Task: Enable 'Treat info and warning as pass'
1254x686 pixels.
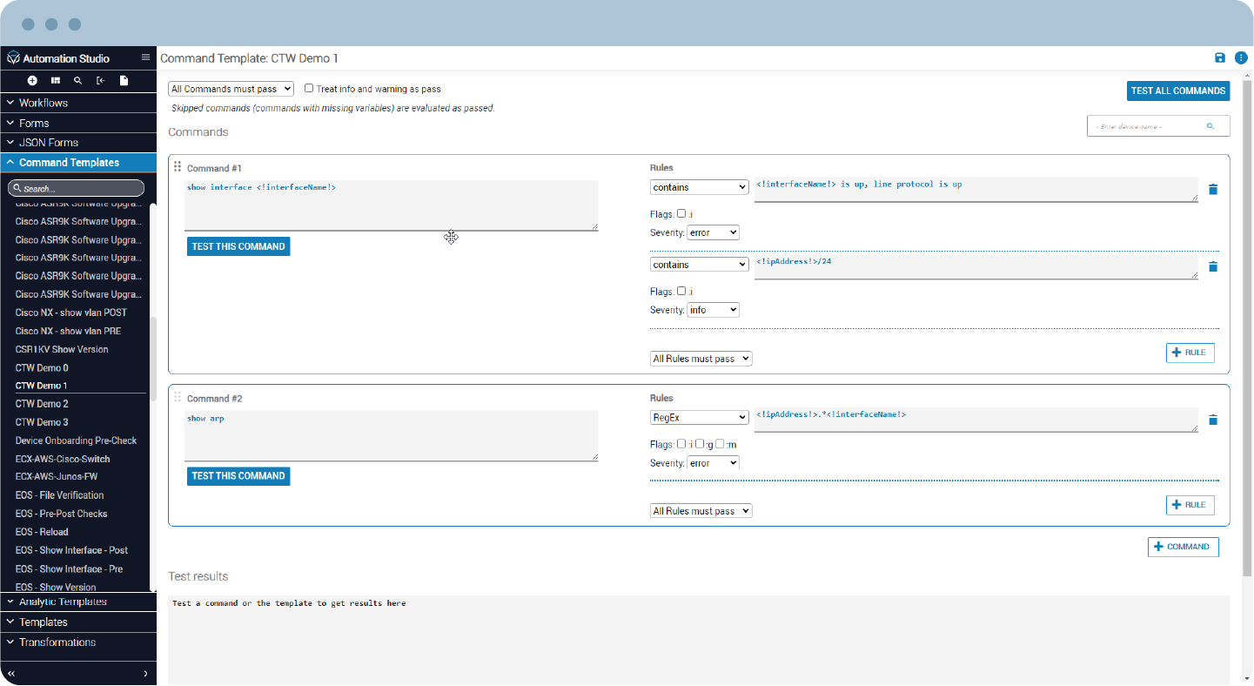Action: tap(309, 88)
